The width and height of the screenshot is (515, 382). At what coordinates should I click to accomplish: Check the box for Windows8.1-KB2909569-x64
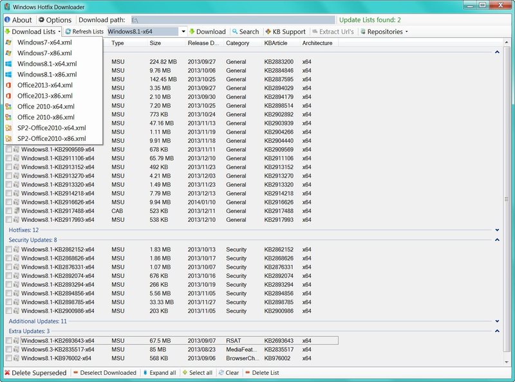pyautogui.click(x=8, y=149)
